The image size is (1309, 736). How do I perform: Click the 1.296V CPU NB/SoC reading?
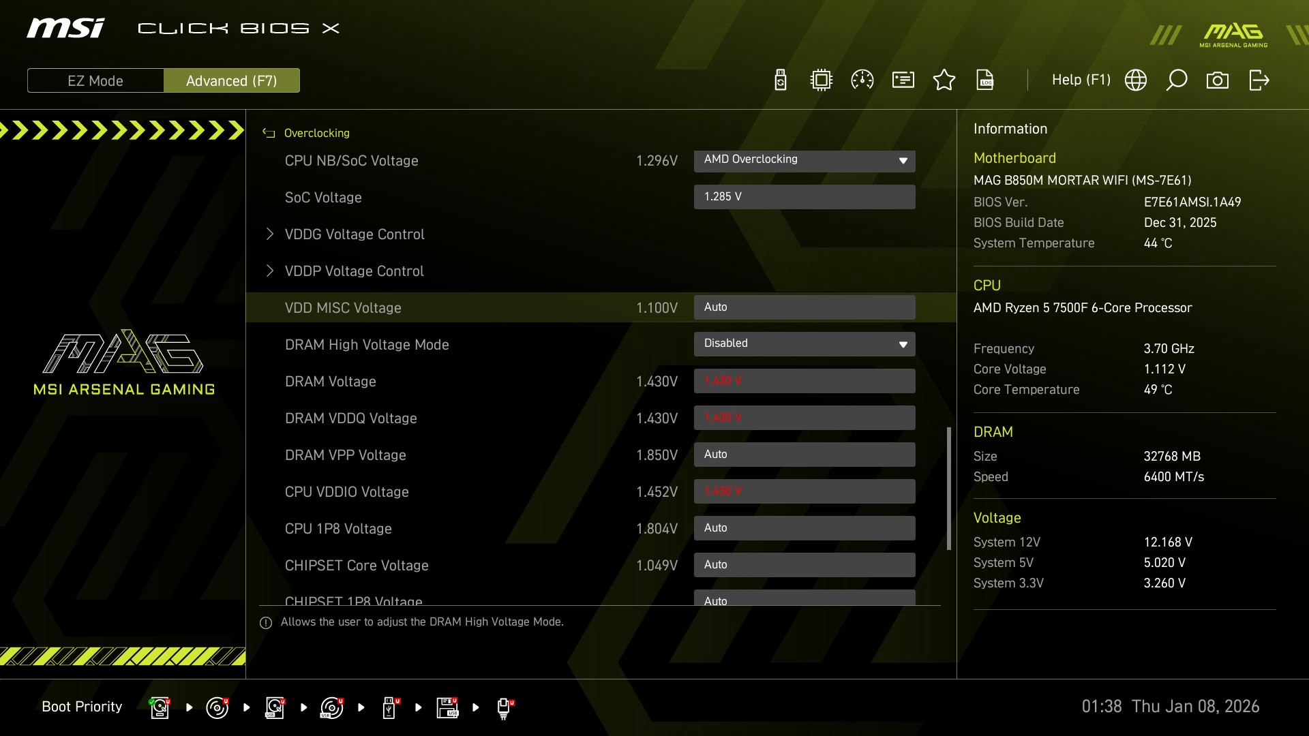tap(657, 161)
